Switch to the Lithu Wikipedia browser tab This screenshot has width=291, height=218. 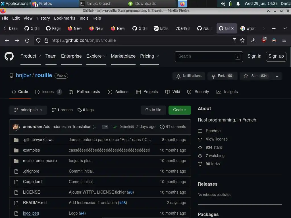tap(161, 28)
